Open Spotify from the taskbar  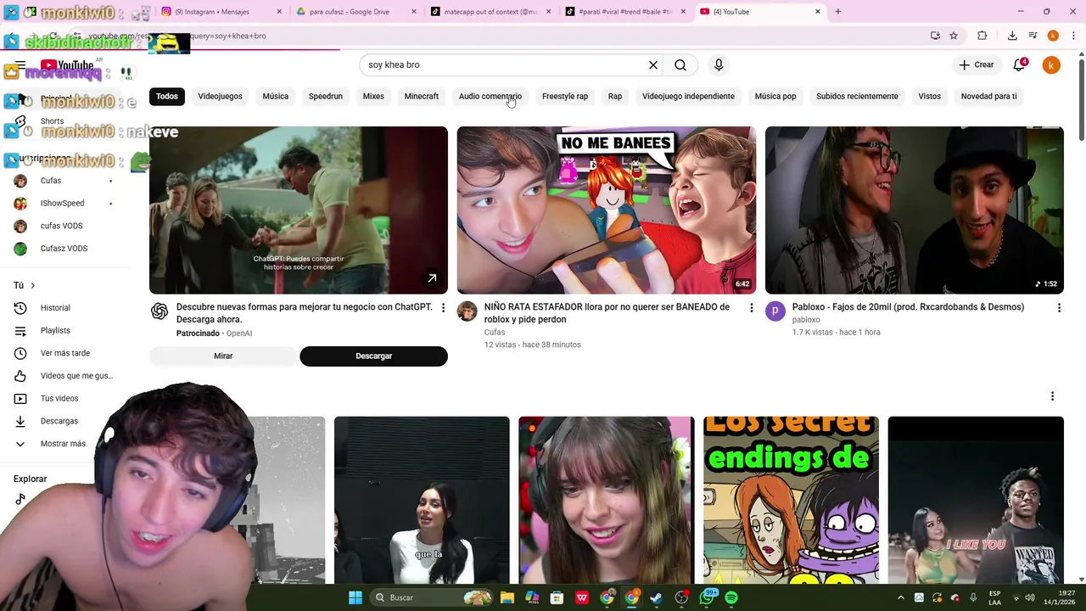(x=731, y=597)
